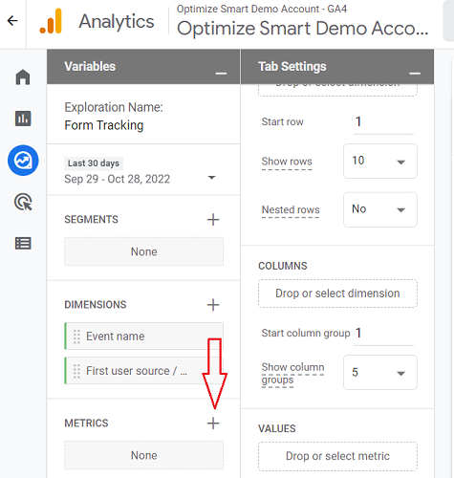
Task: Minimize the Tab Settings panel
Action: [x=415, y=74]
